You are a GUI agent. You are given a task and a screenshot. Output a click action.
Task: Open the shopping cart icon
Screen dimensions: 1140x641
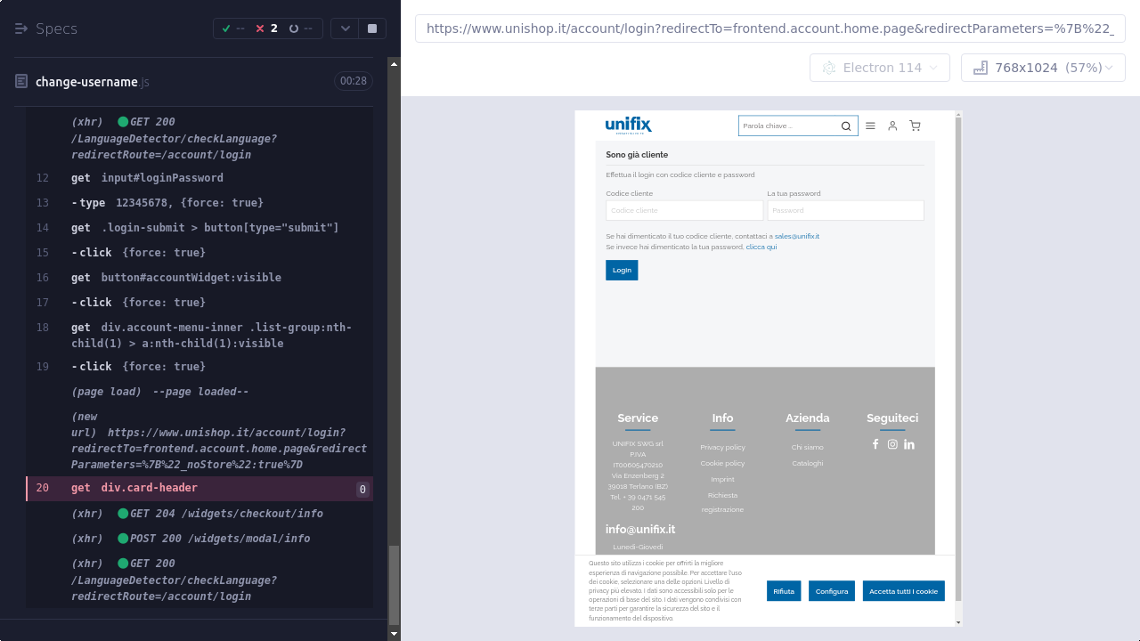915,126
